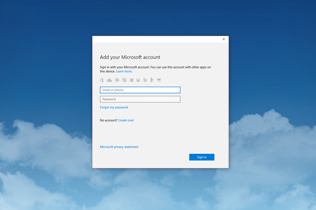
Task: Click the OneDrive cloud icon
Action: (109, 80)
